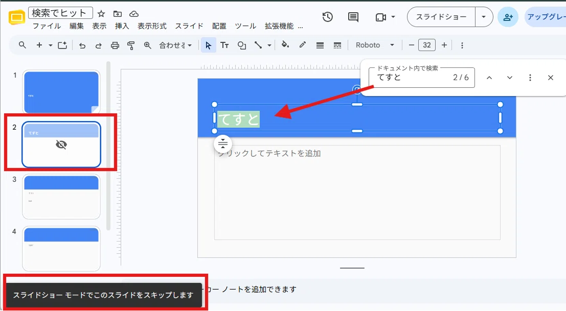This screenshot has height=311, width=566.
Task: Insert a text box
Action: click(x=224, y=45)
